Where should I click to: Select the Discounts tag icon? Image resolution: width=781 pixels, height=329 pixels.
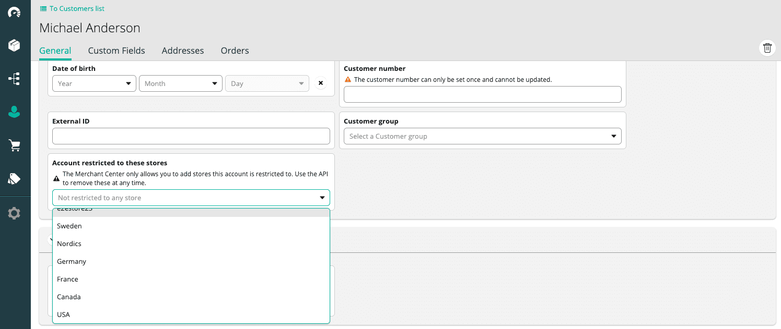click(x=15, y=178)
